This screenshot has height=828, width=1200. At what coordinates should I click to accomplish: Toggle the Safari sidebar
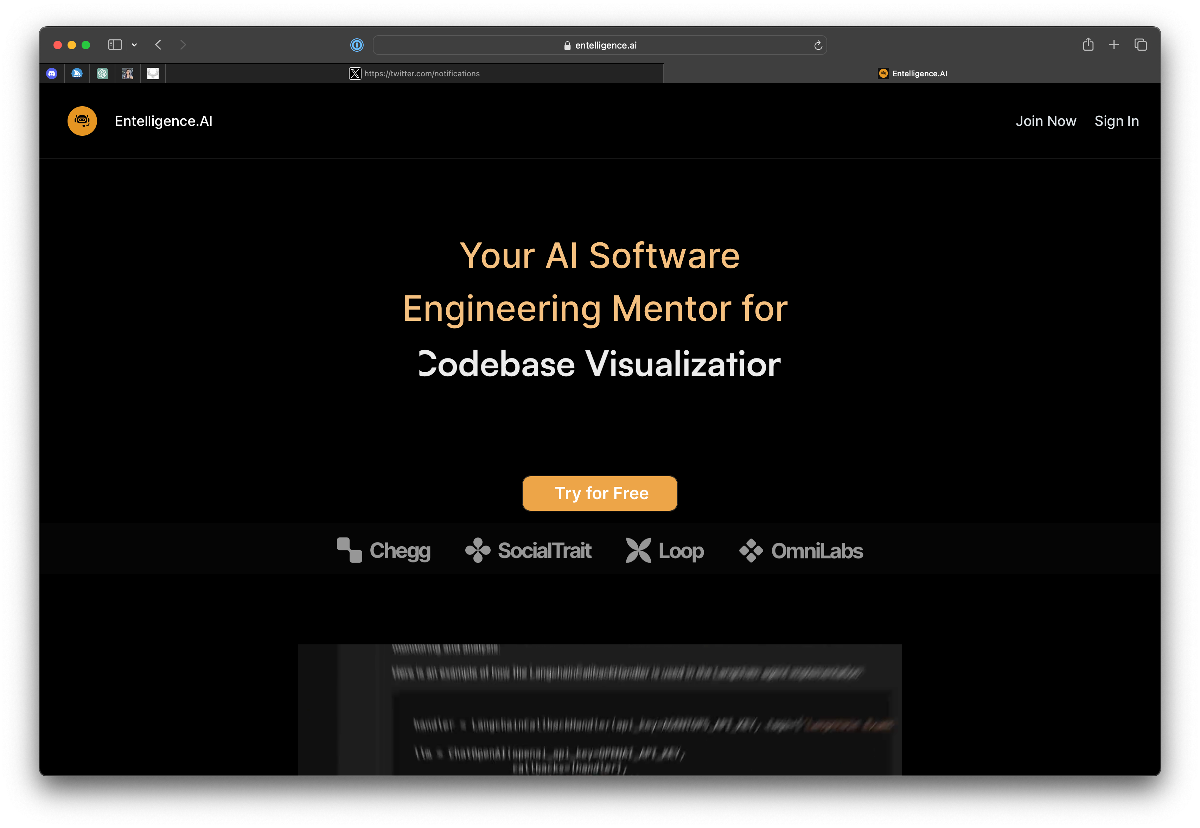pyautogui.click(x=115, y=45)
